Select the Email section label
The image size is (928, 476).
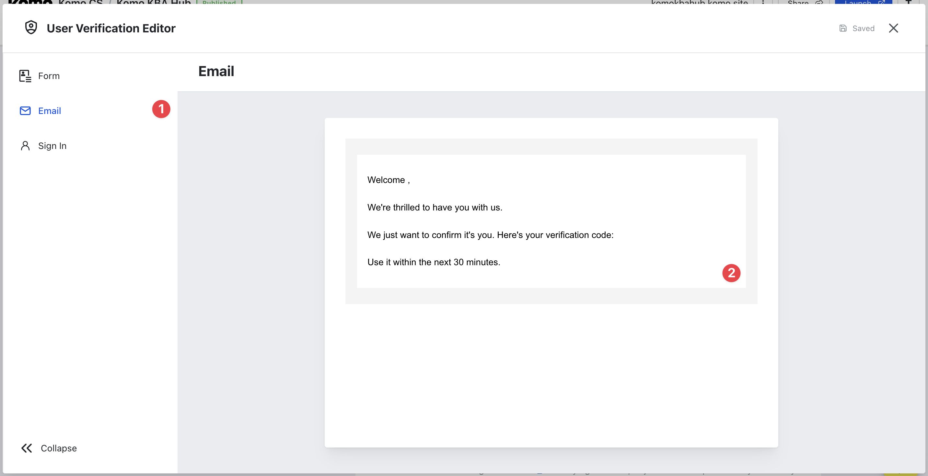point(49,111)
